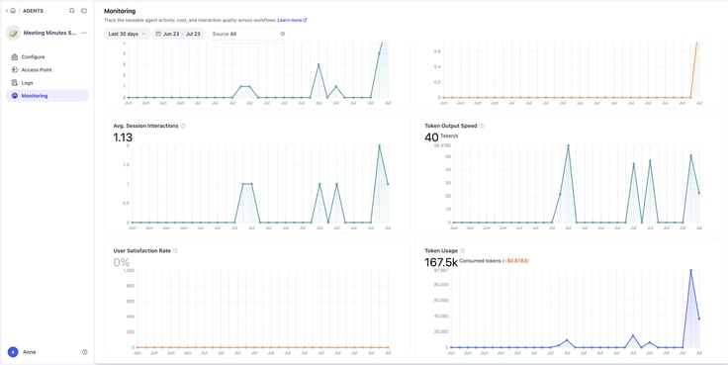Click the Token Usage chart title
Screen dimensions: 728x365
click(x=441, y=251)
